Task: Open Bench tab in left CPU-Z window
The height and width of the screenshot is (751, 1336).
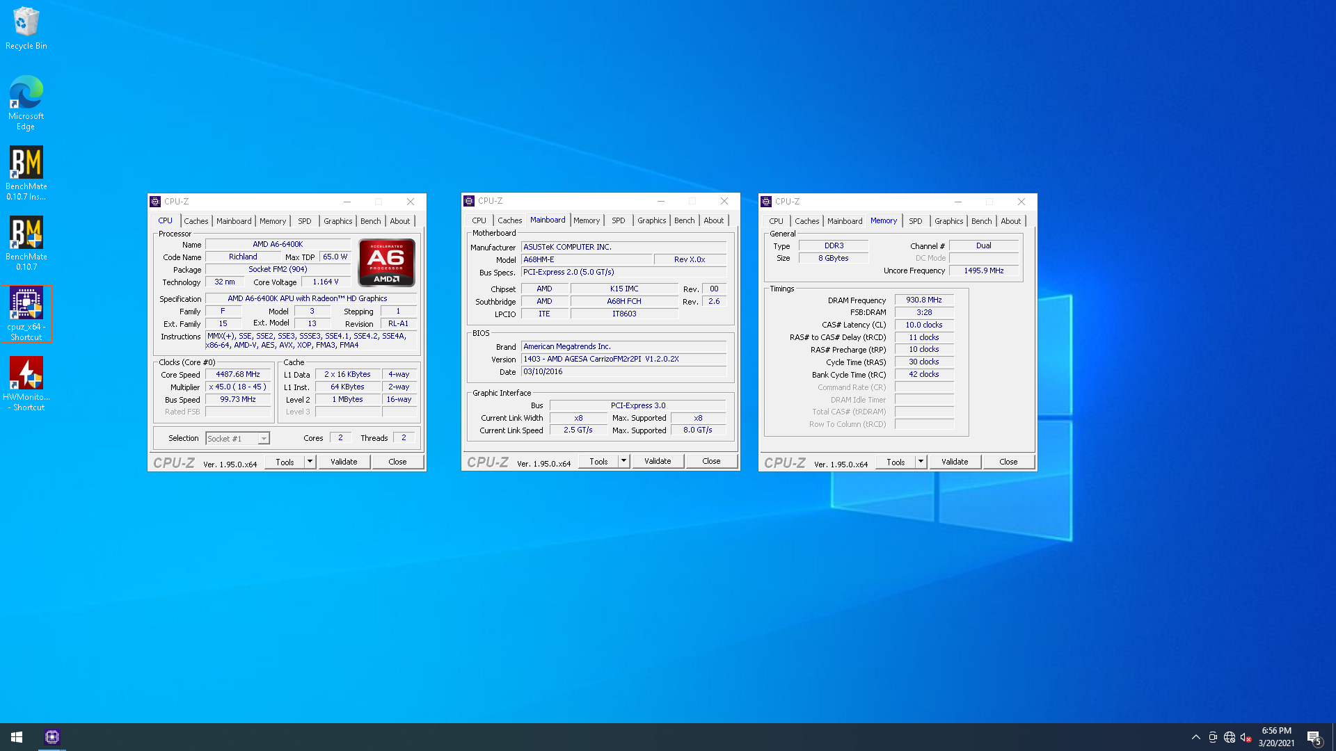Action: [x=371, y=221]
